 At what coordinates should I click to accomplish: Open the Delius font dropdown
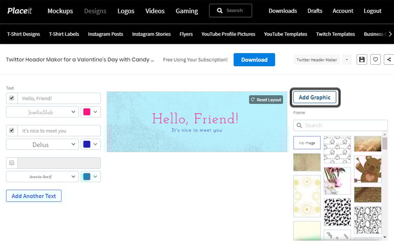coord(42,144)
